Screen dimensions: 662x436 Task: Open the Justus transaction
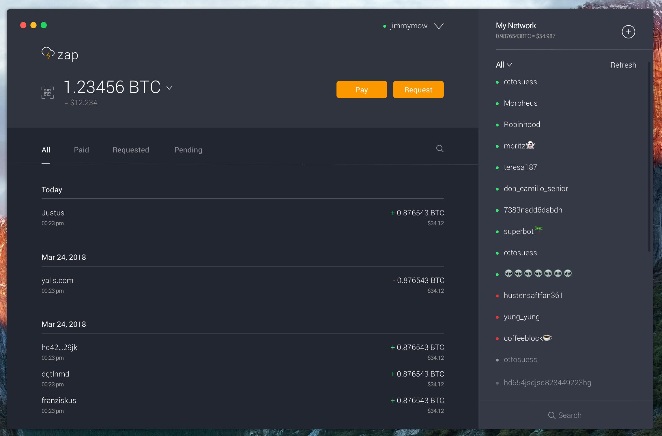pos(242,217)
